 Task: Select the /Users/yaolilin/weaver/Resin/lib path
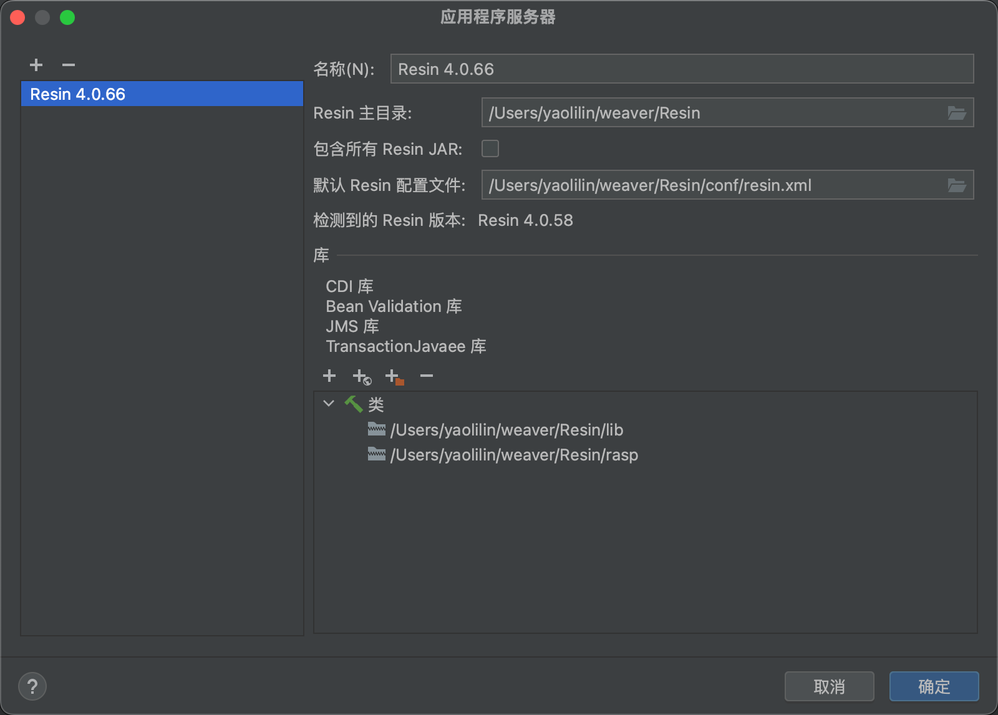point(506,430)
